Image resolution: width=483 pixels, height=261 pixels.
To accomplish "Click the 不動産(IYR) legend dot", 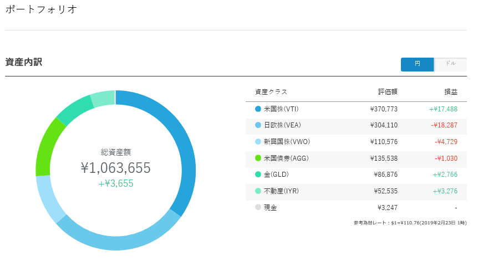I will click(258, 192).
